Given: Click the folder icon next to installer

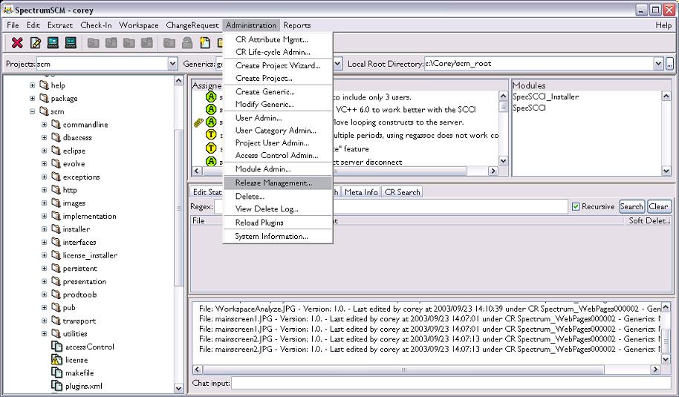Looking at the screenshot, I should (x=56, y=229).
